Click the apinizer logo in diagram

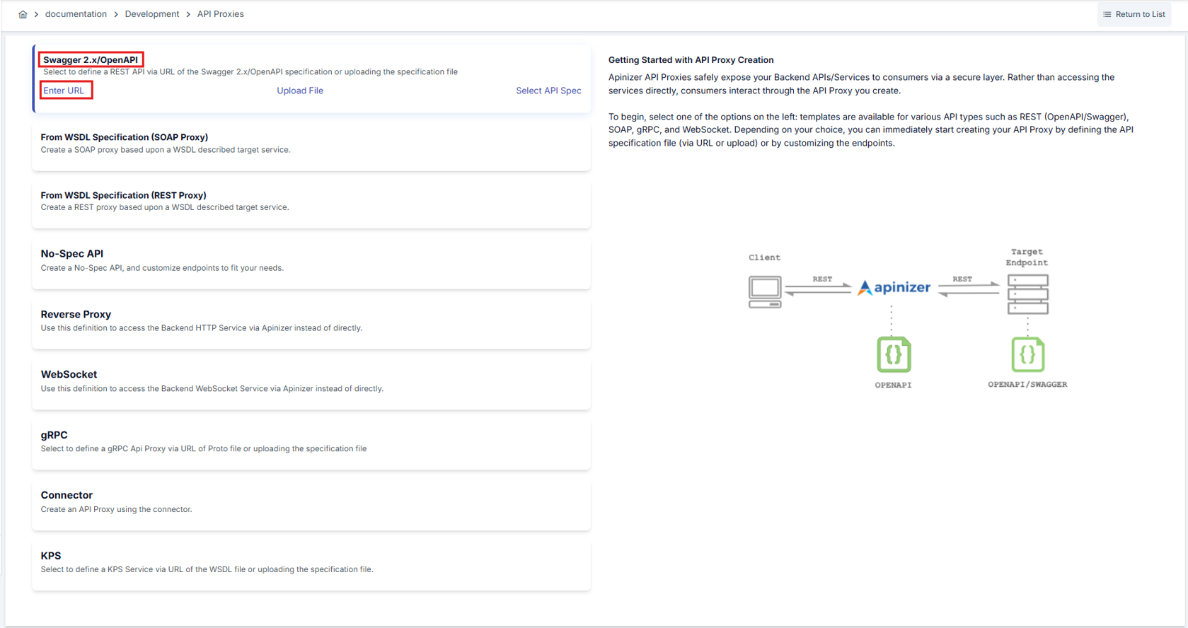tap(894, 287)
